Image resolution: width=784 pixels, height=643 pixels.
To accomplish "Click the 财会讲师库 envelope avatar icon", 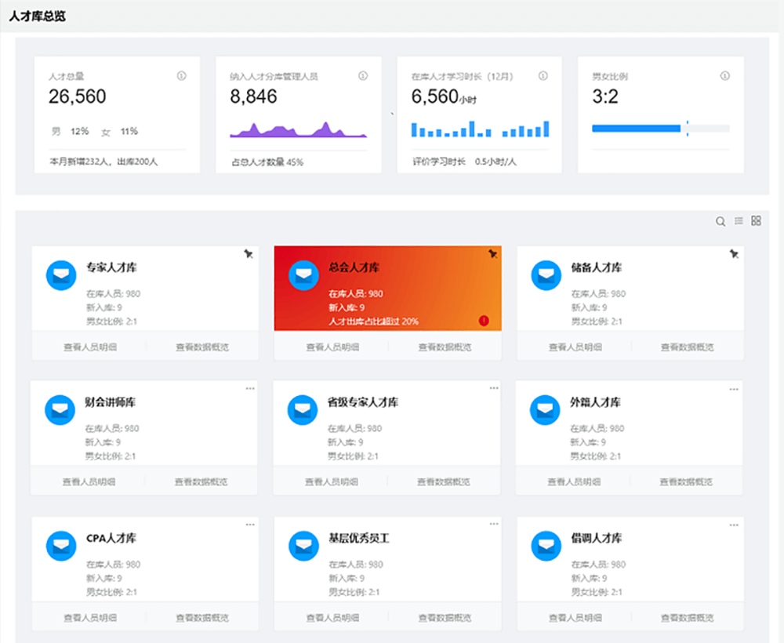I will tap(60, 410).
